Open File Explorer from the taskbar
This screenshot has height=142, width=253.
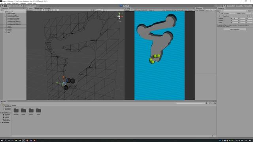[x=16, y=140]
